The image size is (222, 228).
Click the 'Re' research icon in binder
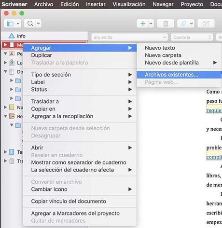[12, 116]
